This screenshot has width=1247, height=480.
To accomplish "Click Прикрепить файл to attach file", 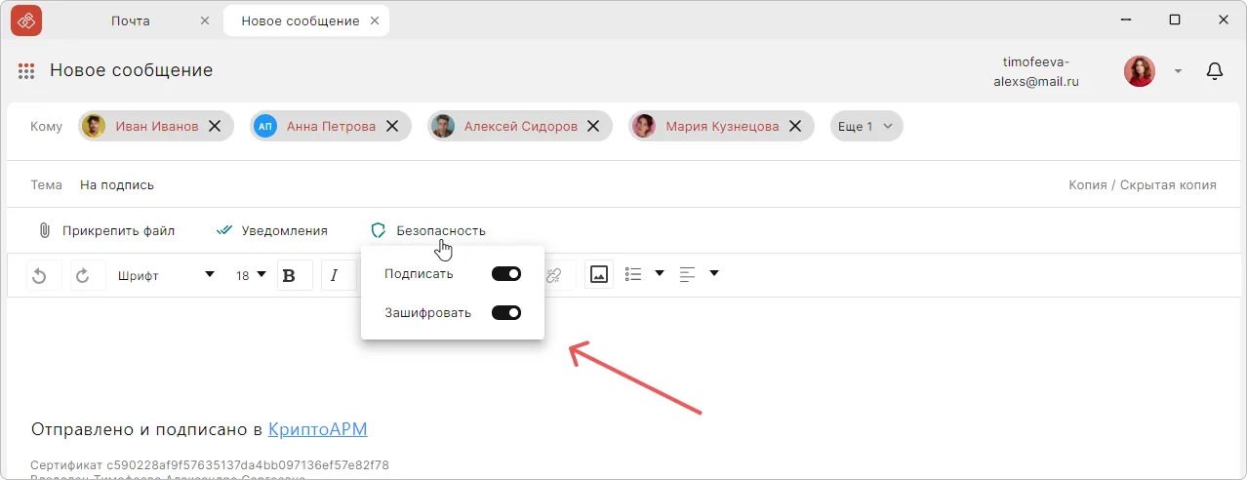I will click(x=106, y=231).
